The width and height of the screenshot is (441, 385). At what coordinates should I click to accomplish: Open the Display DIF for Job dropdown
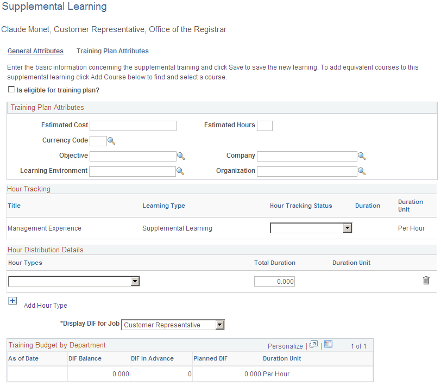pos(219,325)
